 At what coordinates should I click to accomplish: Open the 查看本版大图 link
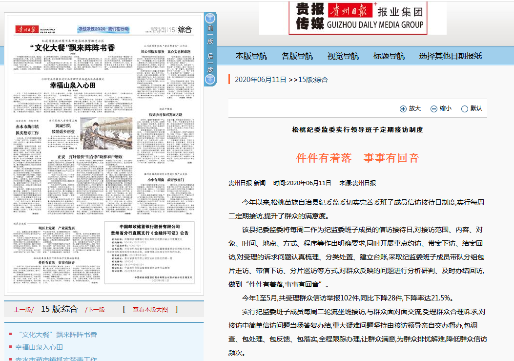(x=150, y=310)
